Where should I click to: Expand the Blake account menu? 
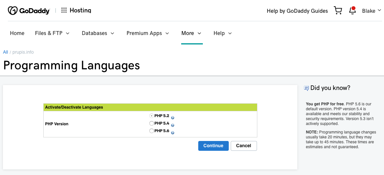point(371,11)
